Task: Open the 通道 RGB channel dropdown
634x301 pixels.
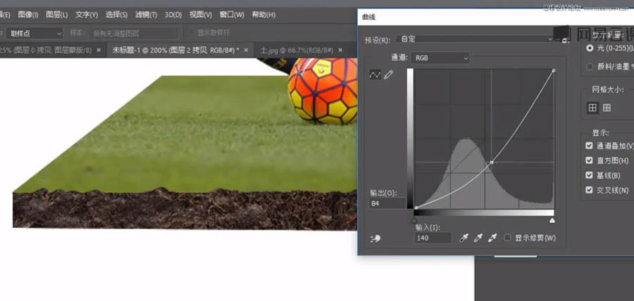Action: pyautogui.click(x=440, y=58)
